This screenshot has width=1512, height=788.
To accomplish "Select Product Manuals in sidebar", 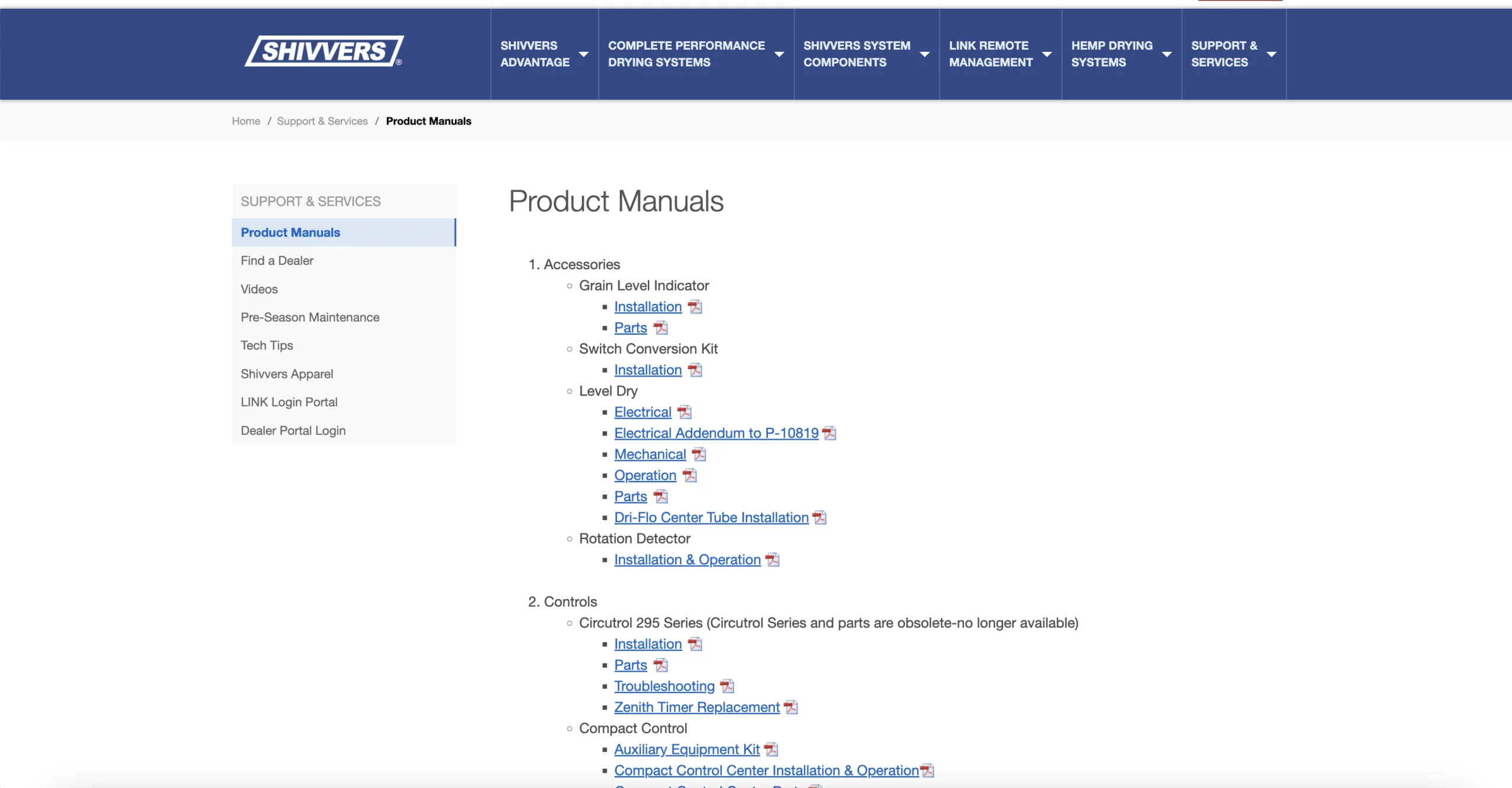I will (344, 233).
